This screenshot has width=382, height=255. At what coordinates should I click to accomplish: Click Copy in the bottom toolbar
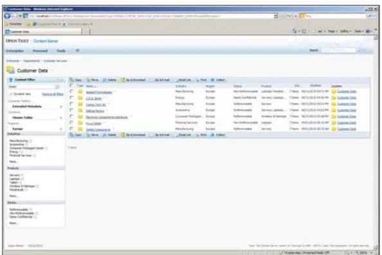click(x=75, y=135)
